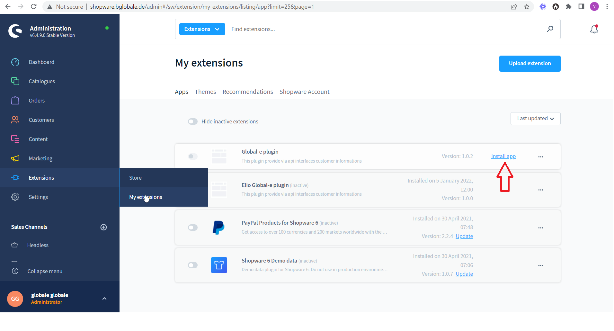Viewport: 614px width, 331px height.
Task: Click the search magnifier icon
Action: point(550,29)
